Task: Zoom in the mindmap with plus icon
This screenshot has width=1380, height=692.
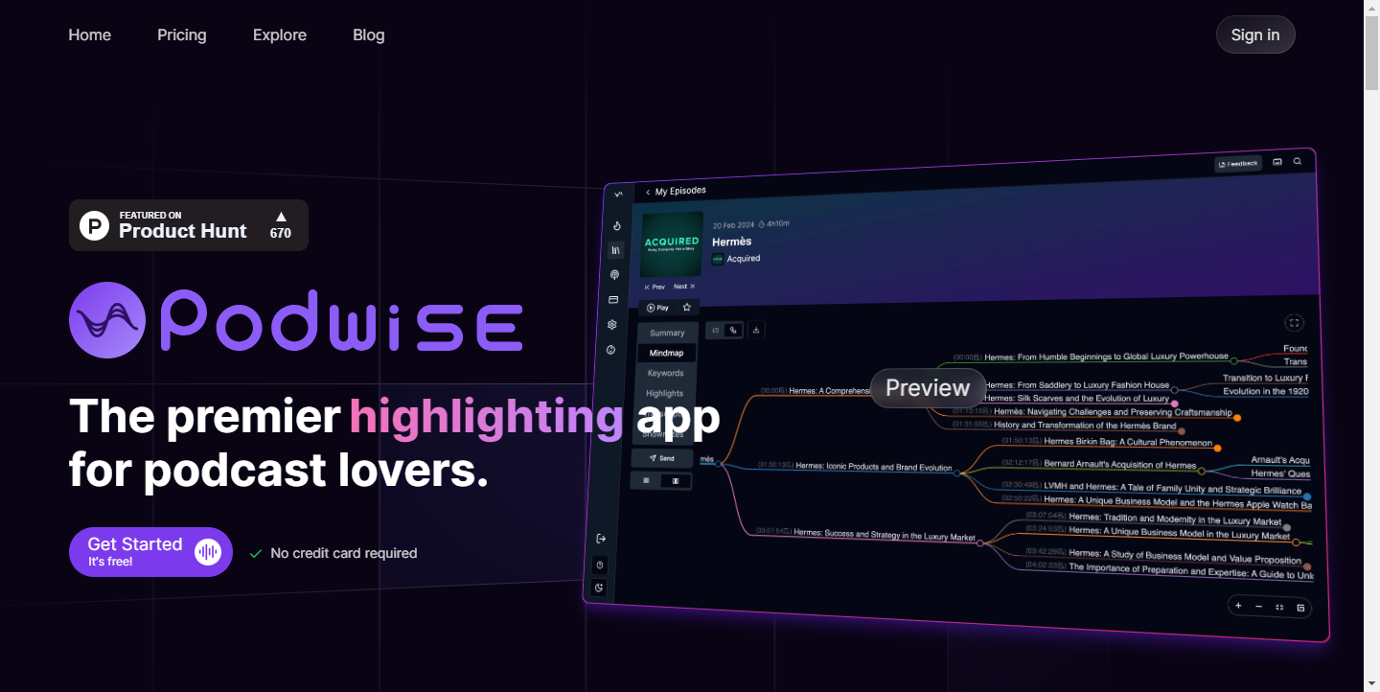Action: [x=1238, y=606]
